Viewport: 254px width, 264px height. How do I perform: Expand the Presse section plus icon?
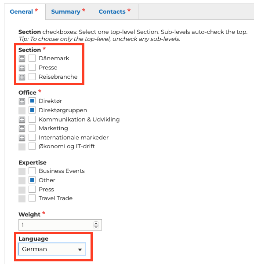tap(22, 68)
